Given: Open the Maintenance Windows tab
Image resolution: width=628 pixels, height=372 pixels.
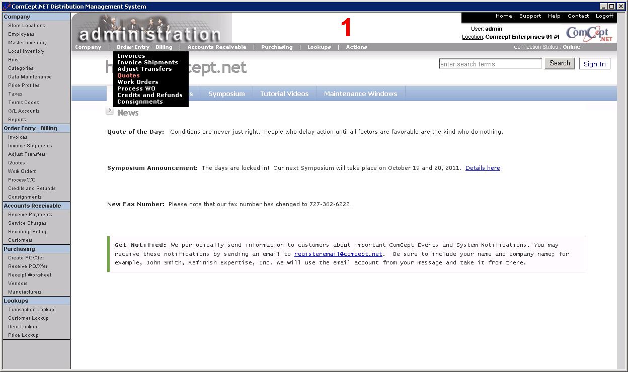Looking at the screenshot, I should (x=360, y=94).
